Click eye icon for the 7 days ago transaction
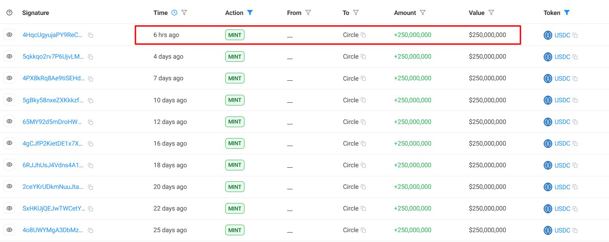Screen dimensions: 609x242 [x=9, y=78]
